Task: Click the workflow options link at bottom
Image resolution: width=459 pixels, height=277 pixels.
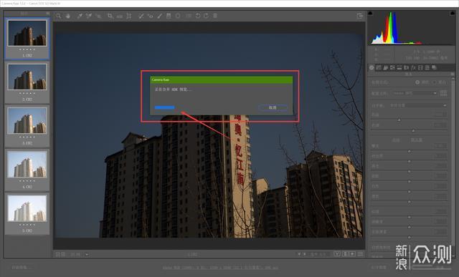Action: click(220, 268)
